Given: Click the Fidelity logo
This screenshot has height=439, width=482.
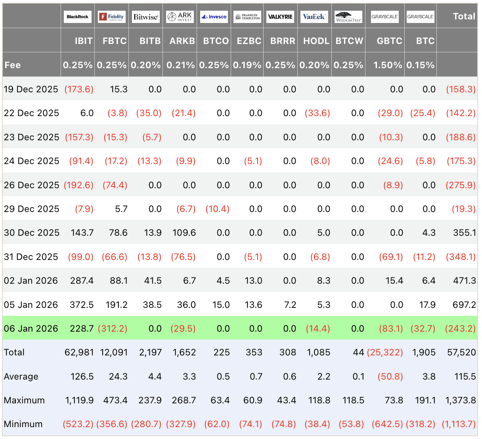Looking at the screenshot, I should [x=112, y=17].
